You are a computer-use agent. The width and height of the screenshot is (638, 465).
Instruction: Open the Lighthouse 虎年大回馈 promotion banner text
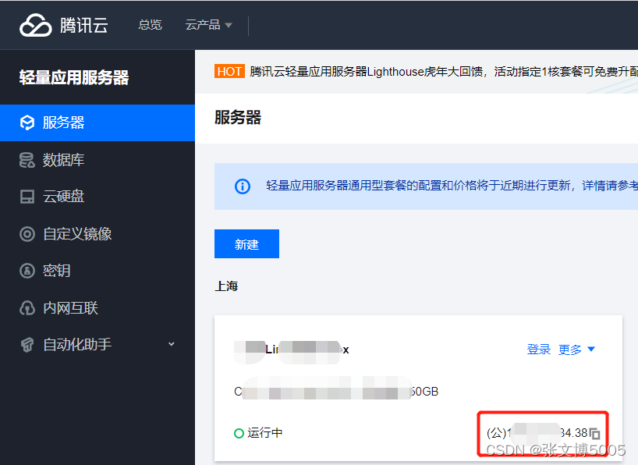tap(444, 72)
